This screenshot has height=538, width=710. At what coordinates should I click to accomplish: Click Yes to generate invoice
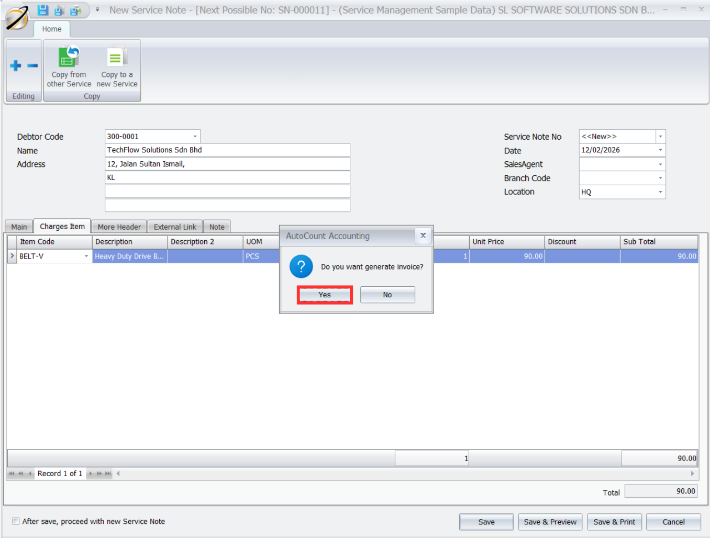[x=325, y=295]
